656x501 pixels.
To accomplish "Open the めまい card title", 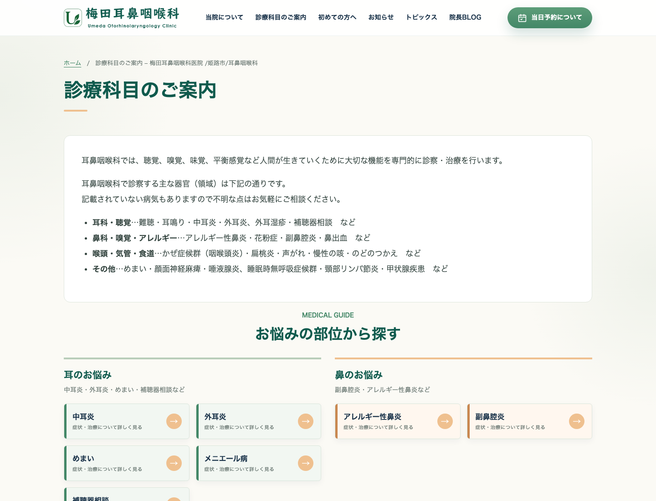I will [83, 459].
